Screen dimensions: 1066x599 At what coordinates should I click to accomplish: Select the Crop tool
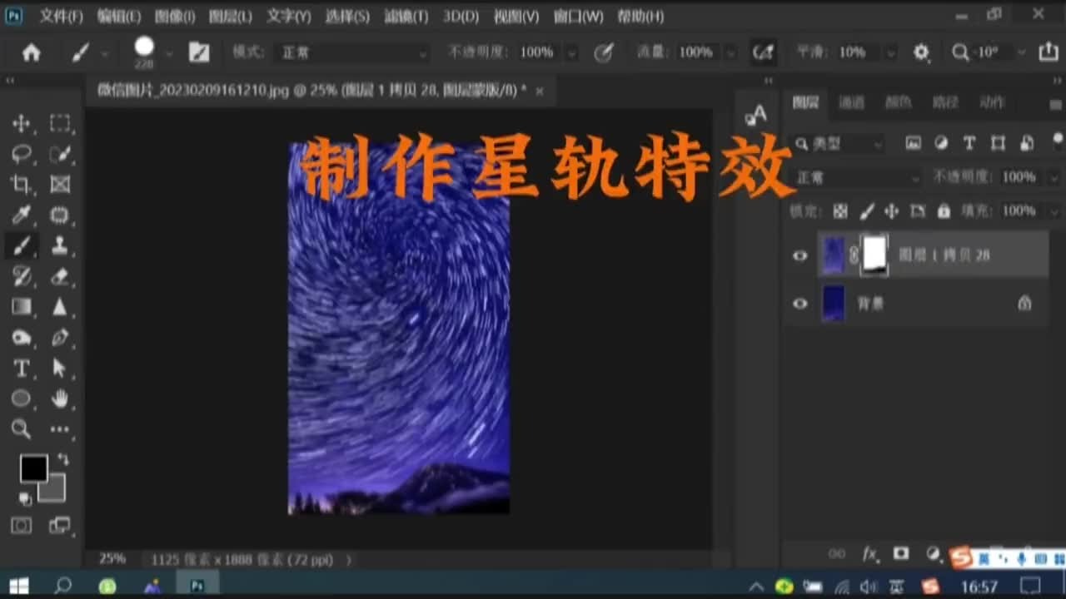pos(22,184)
